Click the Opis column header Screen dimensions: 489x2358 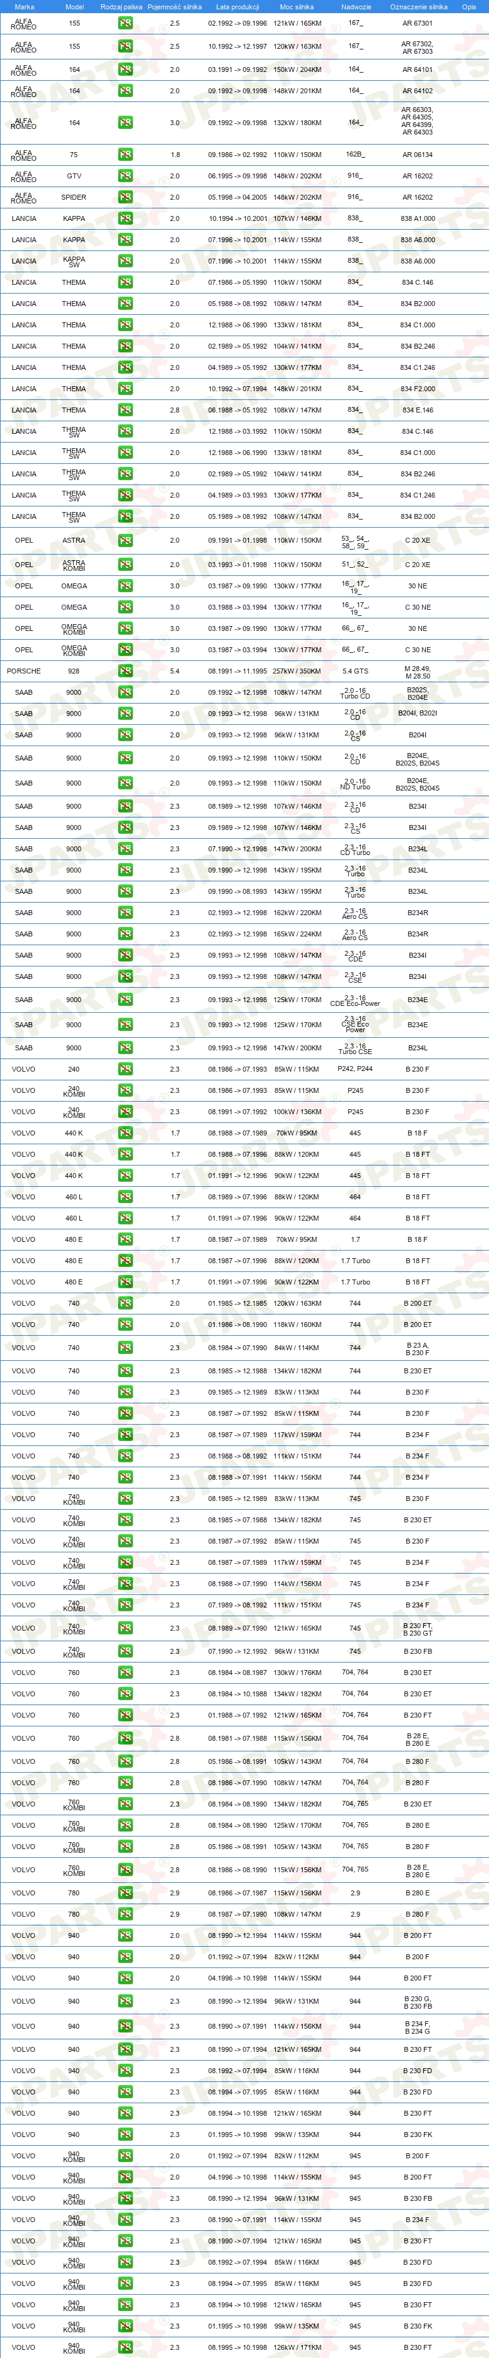[469, 6]
